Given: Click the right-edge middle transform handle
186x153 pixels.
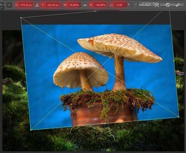Looking at the screenshot, I should pyautogui.click(x=175, y=61).
